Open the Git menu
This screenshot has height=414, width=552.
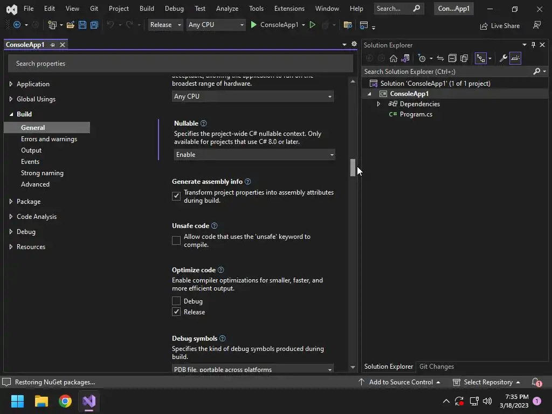coord(94,9)
